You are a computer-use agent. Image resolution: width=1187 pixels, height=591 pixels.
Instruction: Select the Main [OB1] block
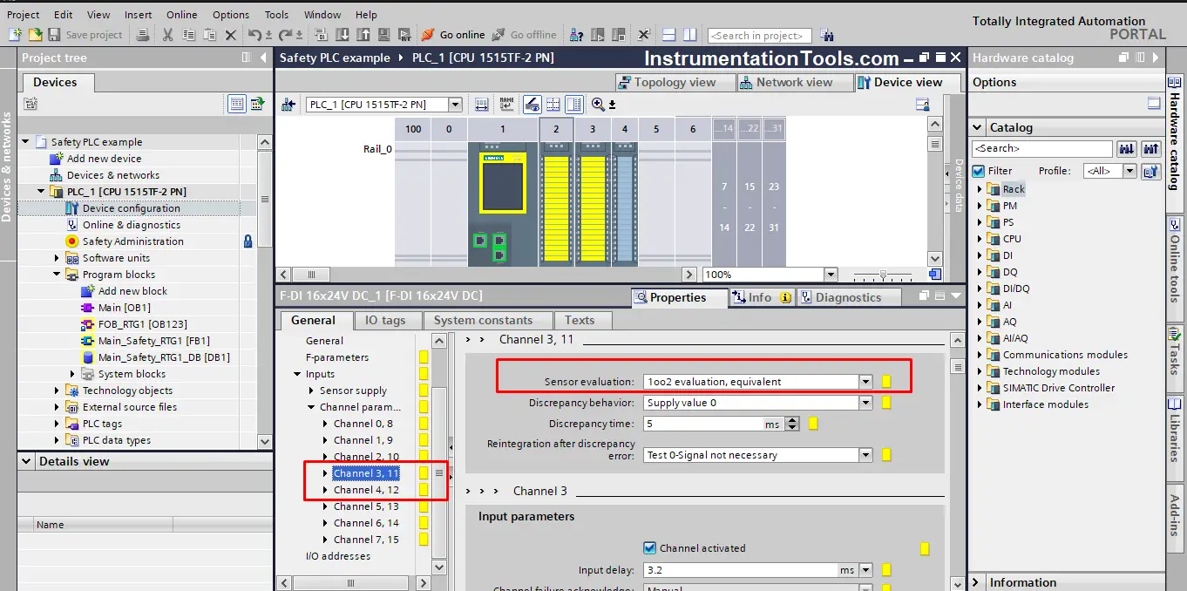[x=124, y=308]
